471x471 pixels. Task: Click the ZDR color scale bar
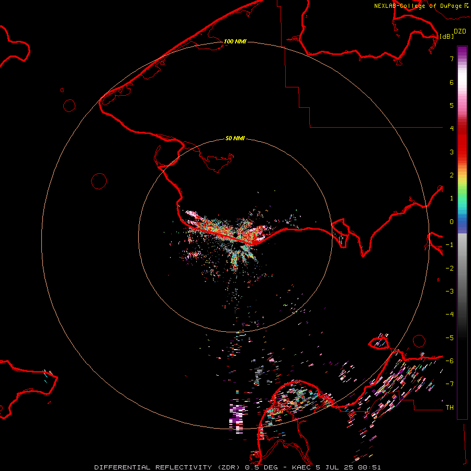[462, 233]
